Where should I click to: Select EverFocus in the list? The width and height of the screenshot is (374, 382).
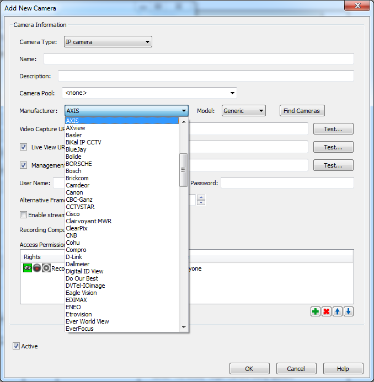[x=122, y=329]
